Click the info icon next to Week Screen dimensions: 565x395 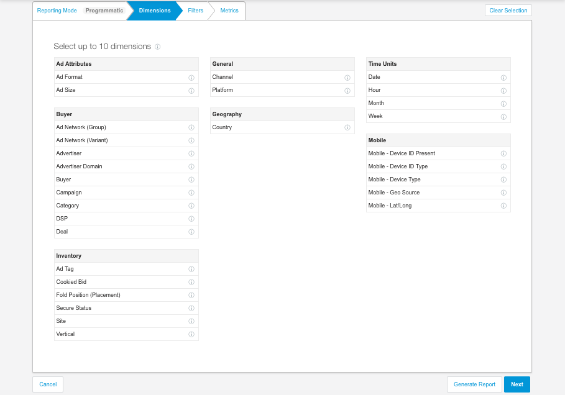(x=503, y=117)
